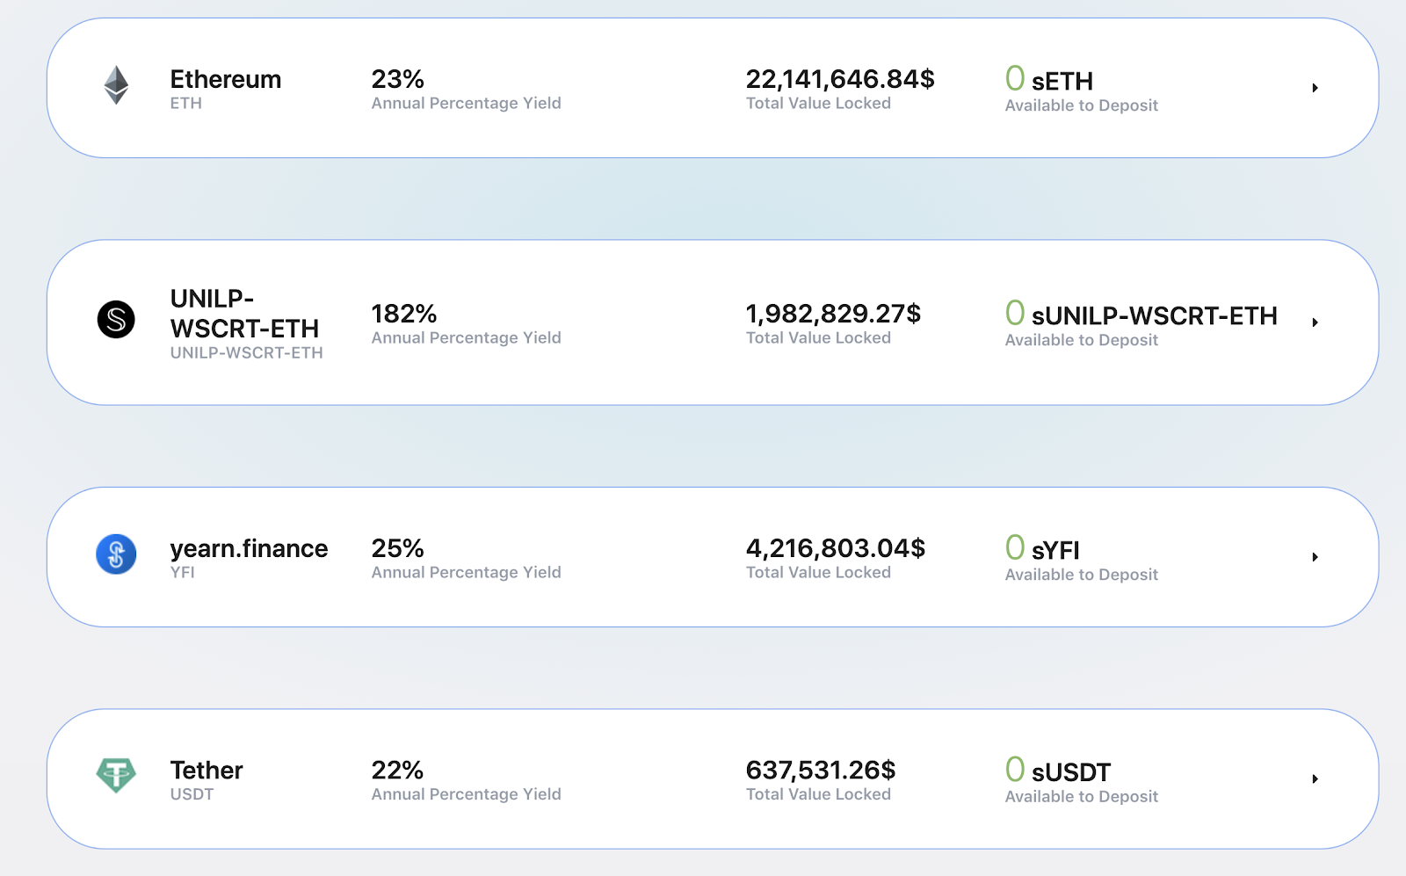The height and width of the screenshot is (876, 1406).
Task: Click the Ethereum diamond logo icon
Action: [116, 85]
